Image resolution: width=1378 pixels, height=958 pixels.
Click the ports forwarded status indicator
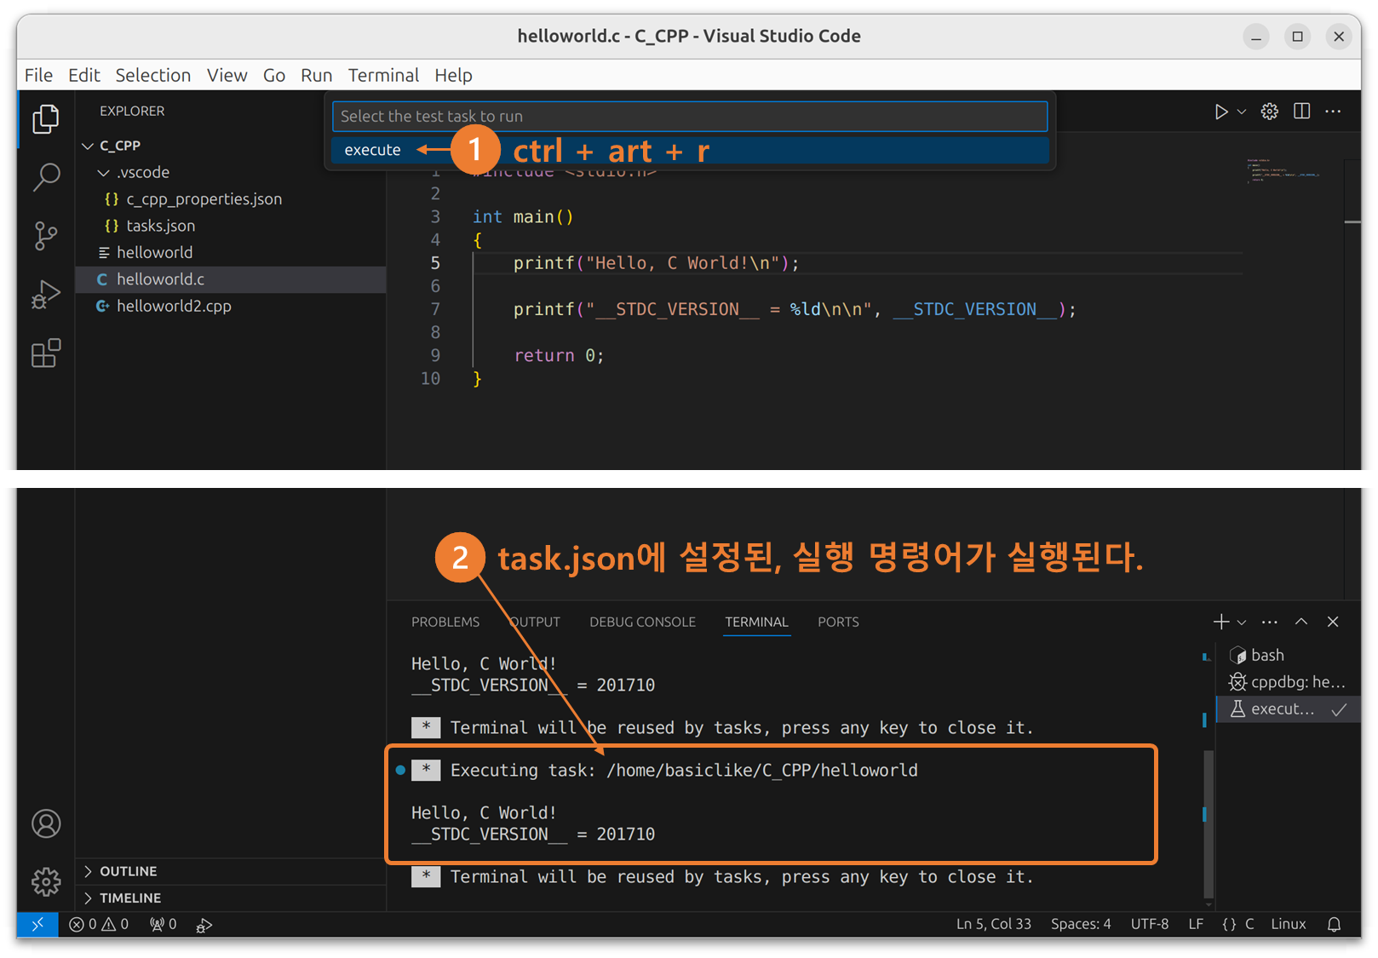coord(163,925)
